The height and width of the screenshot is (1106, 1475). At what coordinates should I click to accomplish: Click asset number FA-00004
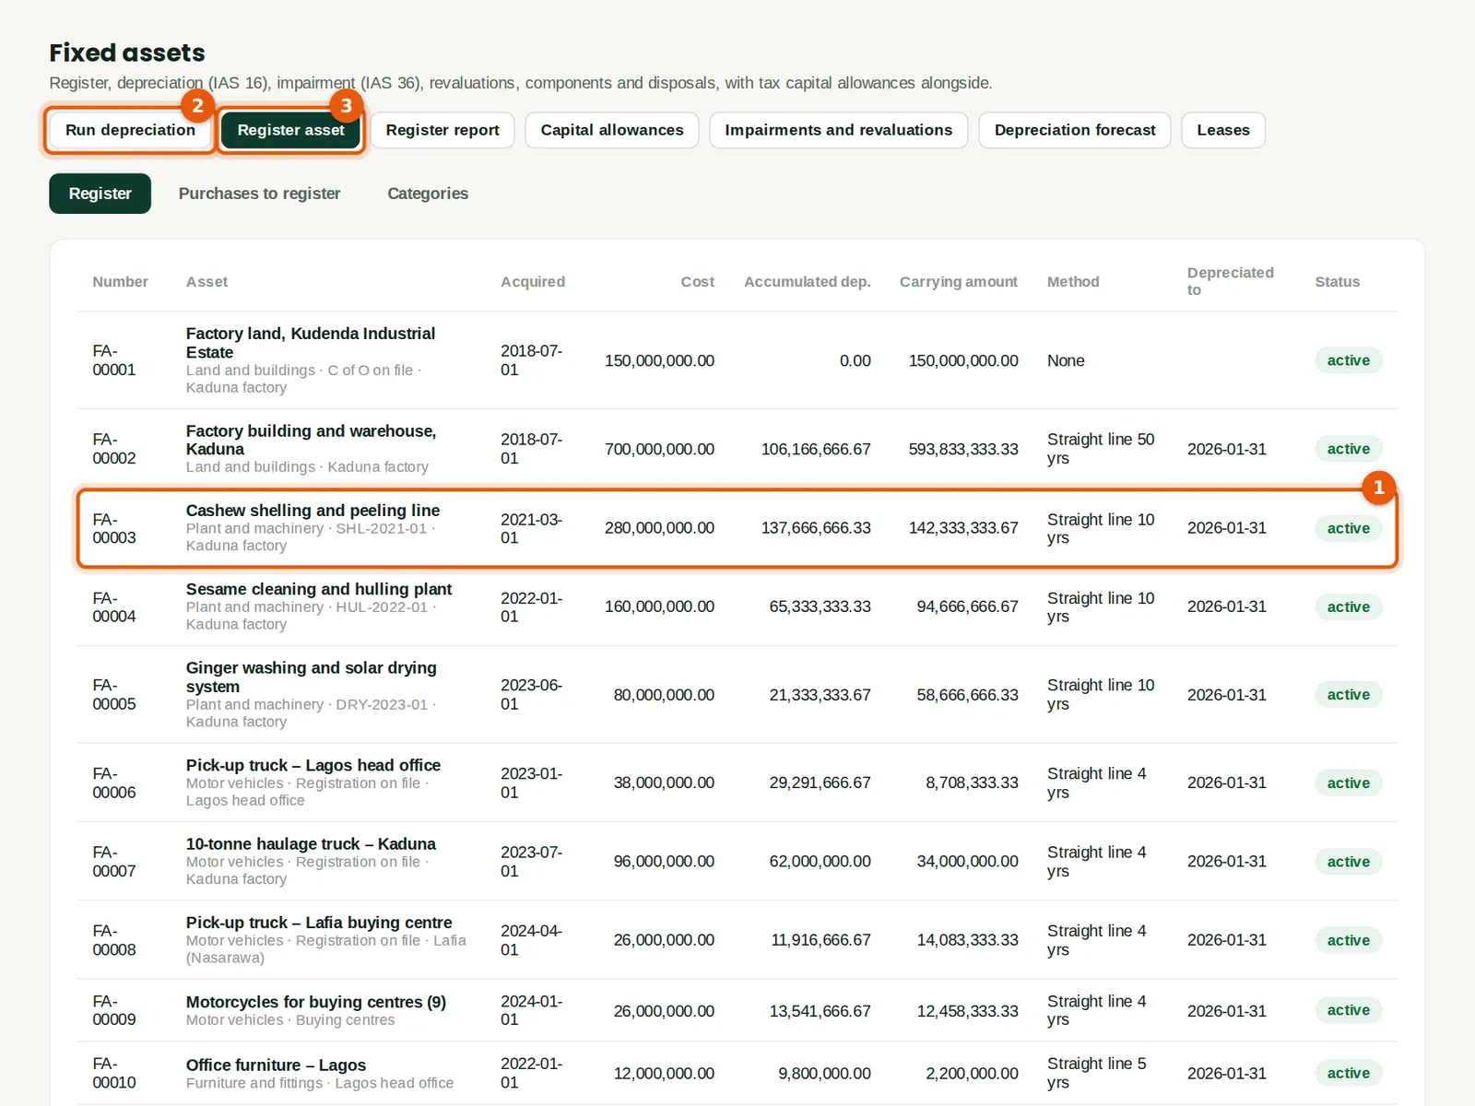pos(114,606)
